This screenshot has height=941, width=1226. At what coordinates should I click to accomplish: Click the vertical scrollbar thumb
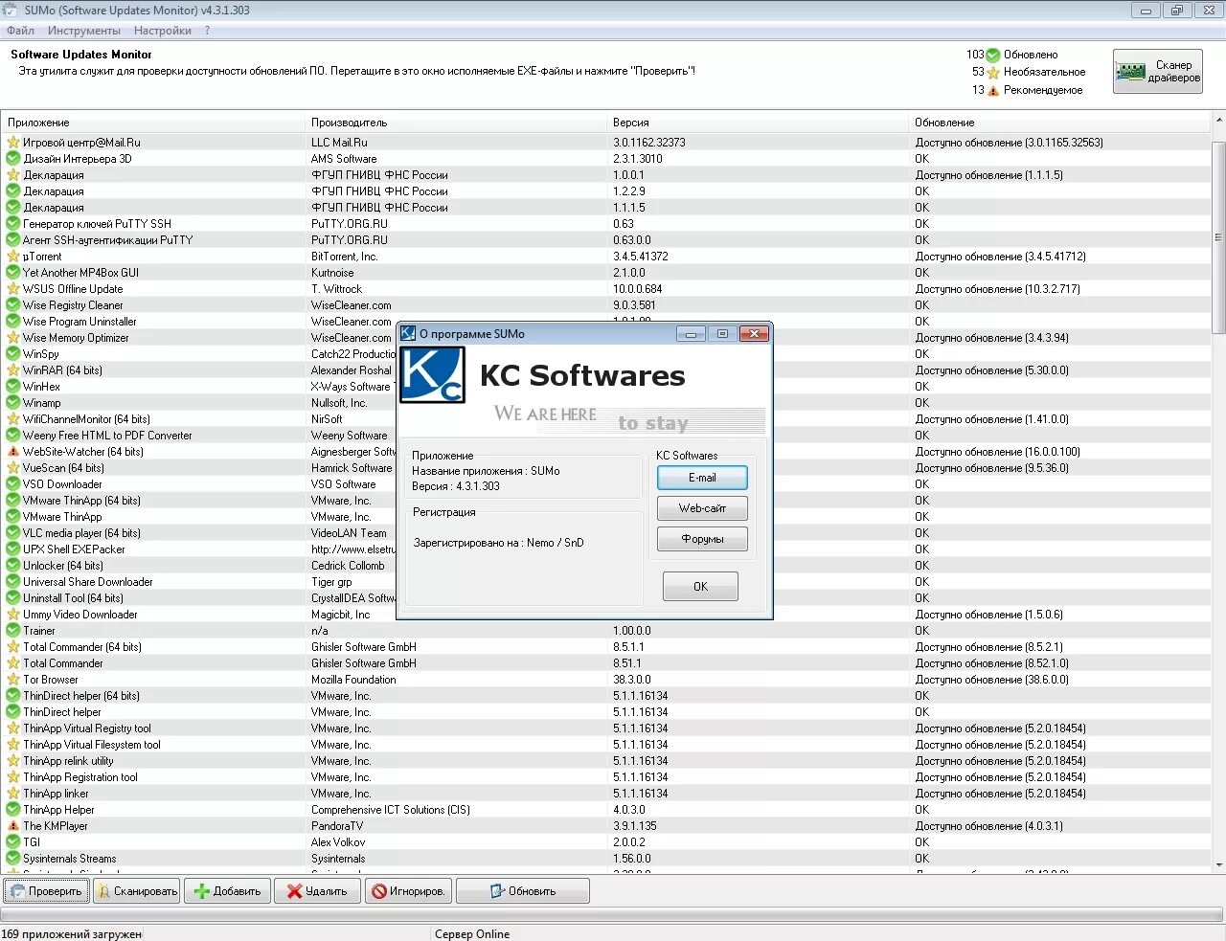click(x=1218, y=237)
